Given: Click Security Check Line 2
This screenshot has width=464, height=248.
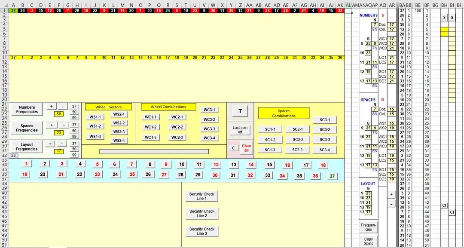Looking at the screenshot, I should 202,212.
